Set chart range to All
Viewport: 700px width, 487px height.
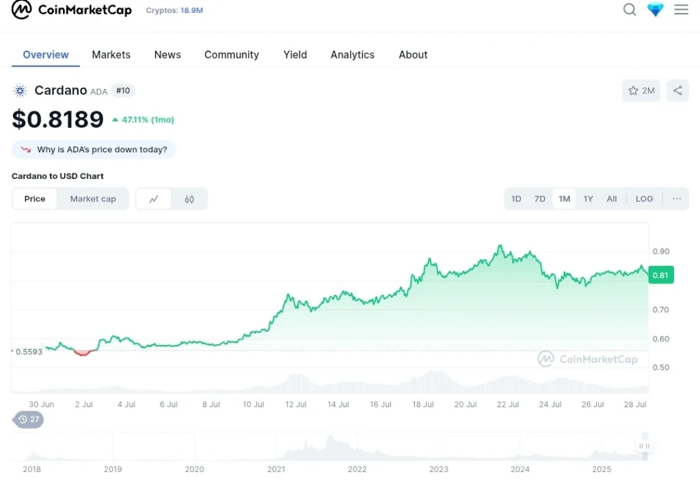click(x=612, y=199)
